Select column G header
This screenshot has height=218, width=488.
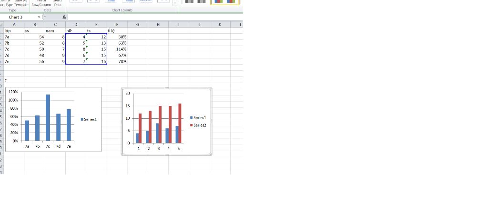(x=137, y=25)
